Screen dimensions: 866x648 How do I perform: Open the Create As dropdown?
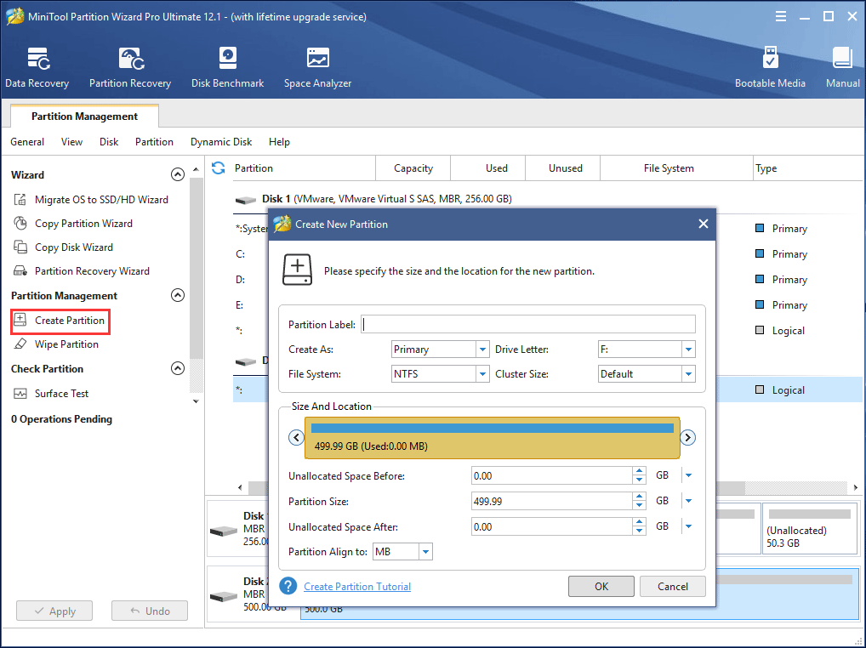point(482,349)
